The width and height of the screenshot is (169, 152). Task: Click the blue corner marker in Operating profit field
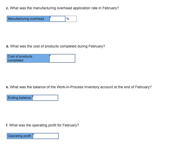(34, 134)
